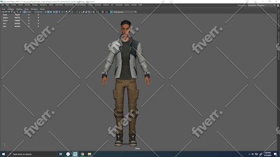Click the camera Bookmarks icon
Viewport: 280px width, 157px height.
coord(12,12)
